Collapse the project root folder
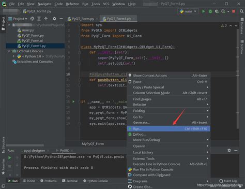The width and height of the screenshot is (245, 189). click(9, 25)
